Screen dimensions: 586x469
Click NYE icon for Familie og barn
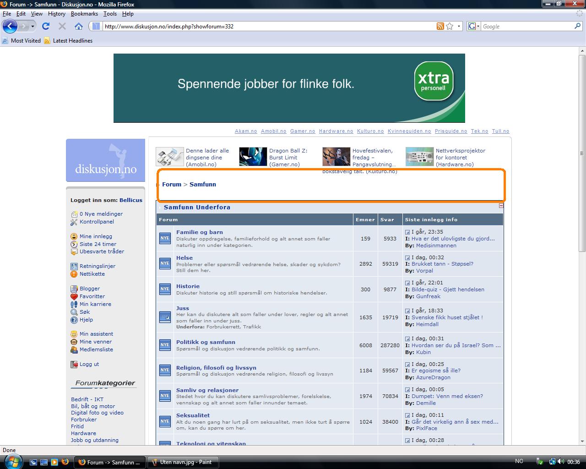165,238
